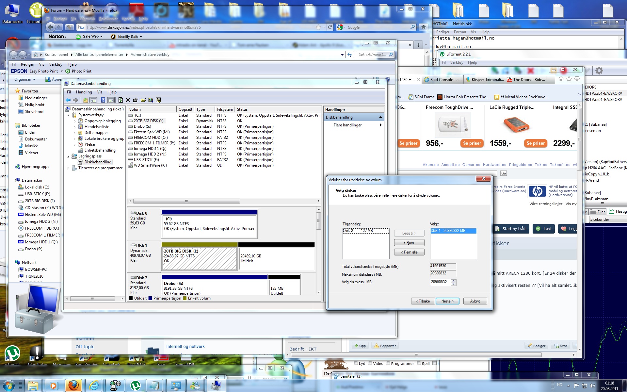
Task: Click the open folder icon in toolbar
Action: (x=143, y=100)
